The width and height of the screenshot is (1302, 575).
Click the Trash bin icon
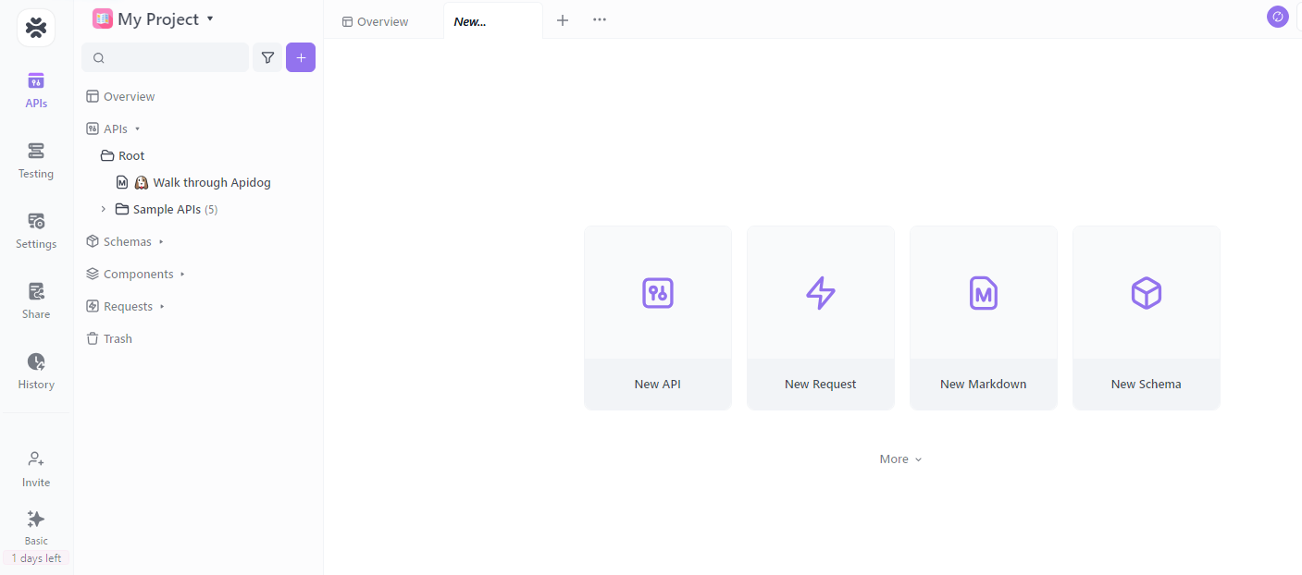click(x=93, y=338)
